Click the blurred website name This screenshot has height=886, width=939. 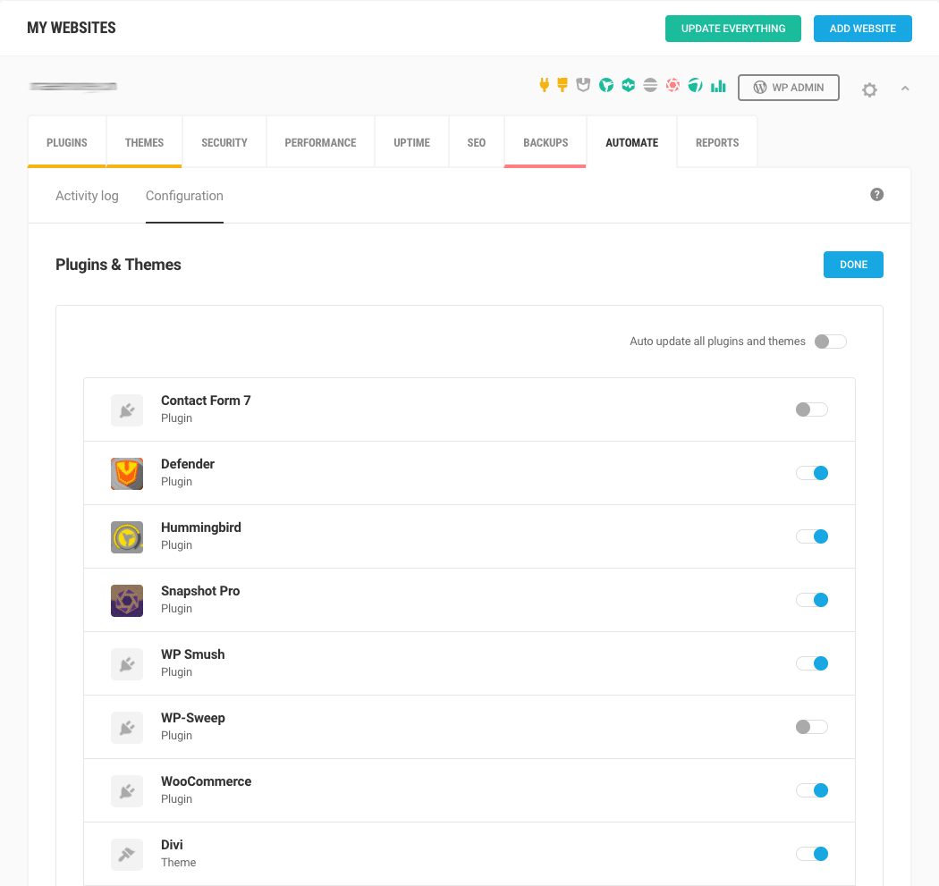(x=73, y=87)
